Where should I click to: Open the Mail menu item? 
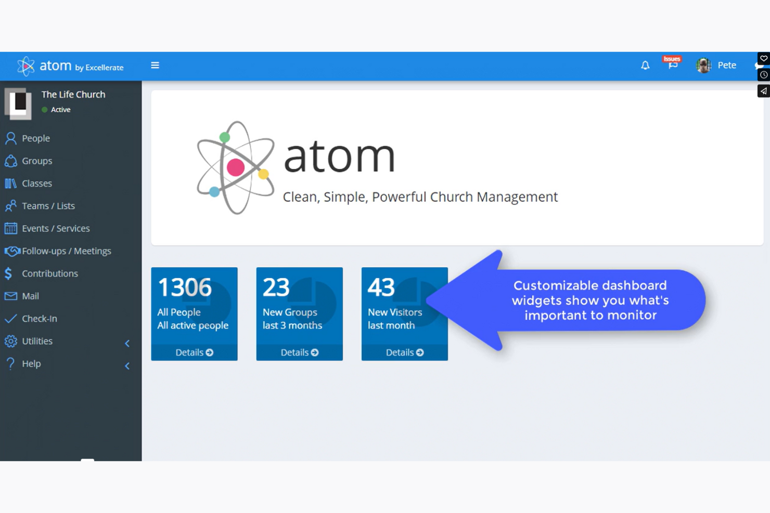(x=30, y=296)
